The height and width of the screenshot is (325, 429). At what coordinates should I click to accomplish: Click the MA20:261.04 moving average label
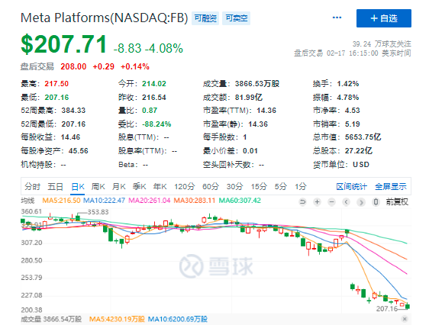[150, 201]
